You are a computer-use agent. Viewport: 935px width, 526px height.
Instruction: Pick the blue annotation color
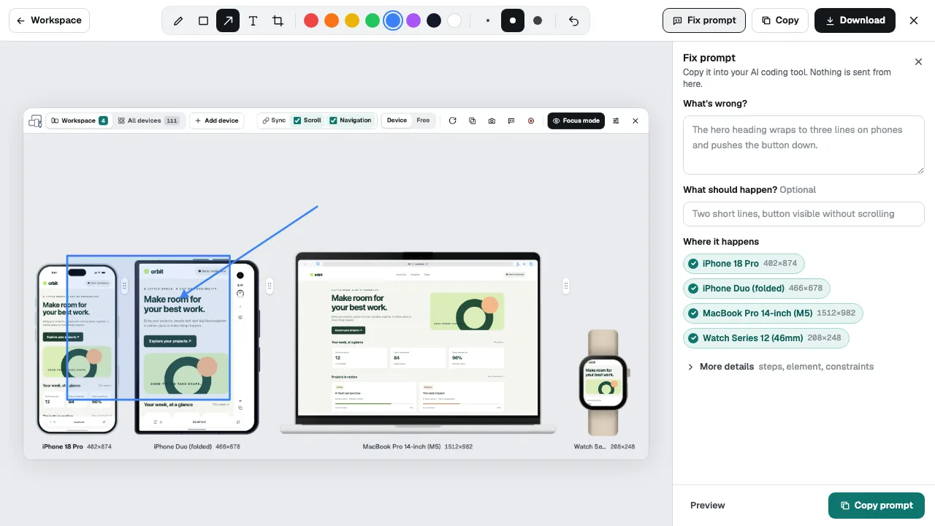pos(393,20)
